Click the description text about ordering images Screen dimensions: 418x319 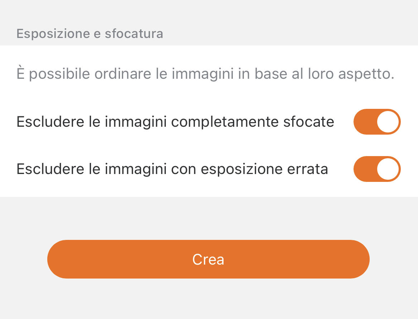point(205,74)
